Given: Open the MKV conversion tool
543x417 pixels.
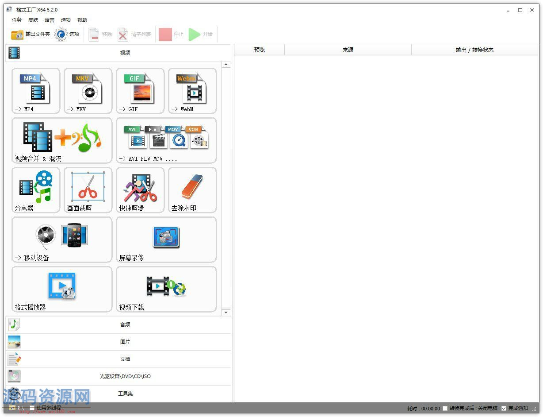Looking at the screenshot, I should [88, 91].
